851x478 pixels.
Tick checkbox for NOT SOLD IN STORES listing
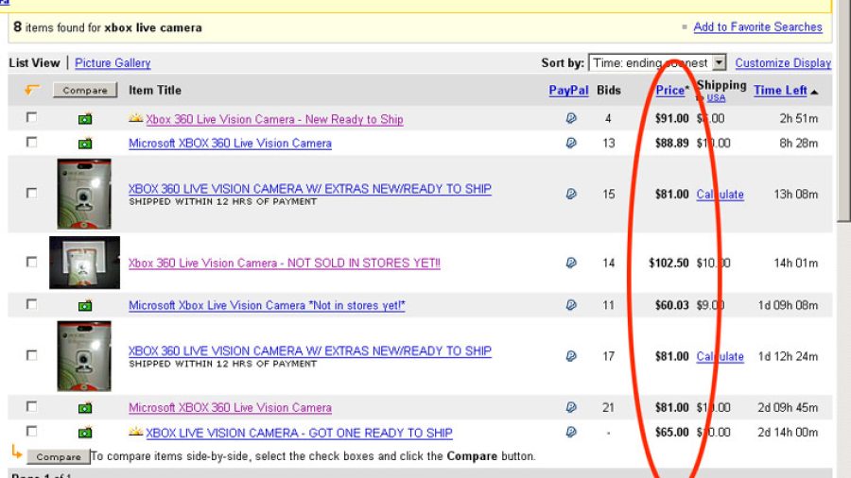32,262
